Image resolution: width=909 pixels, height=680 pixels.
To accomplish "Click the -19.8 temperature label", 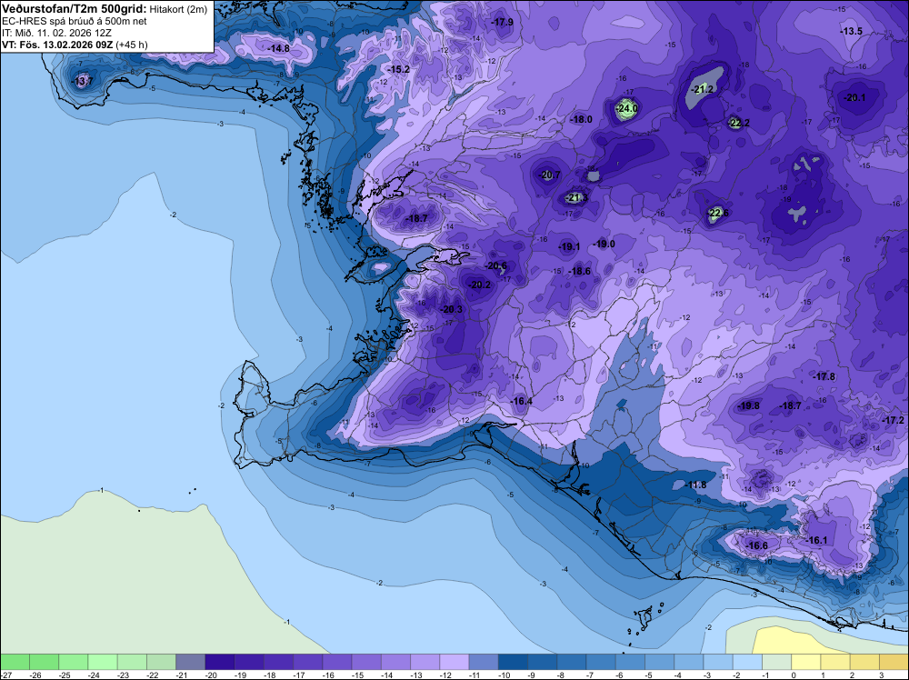I will (x=748, y=405).
